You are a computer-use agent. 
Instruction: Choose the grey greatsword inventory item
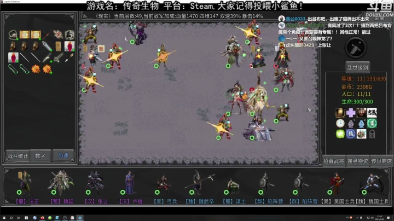58,57
